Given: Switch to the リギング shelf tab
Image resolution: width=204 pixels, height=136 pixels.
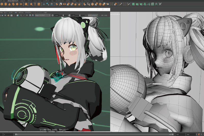Looking at the screenshot, I should (x=30, y=1).
